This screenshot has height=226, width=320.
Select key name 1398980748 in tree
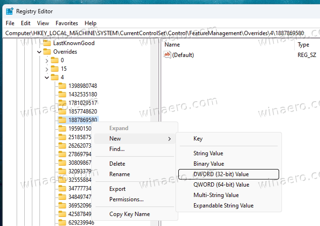pos(83,86)
